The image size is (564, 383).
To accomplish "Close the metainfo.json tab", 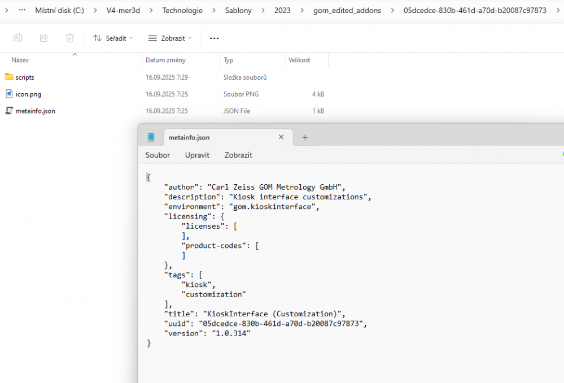I will 281,137.
